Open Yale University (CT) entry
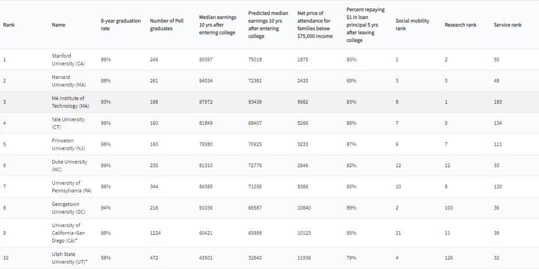This screenshot has height=269, width=539. tap(68, 123)
